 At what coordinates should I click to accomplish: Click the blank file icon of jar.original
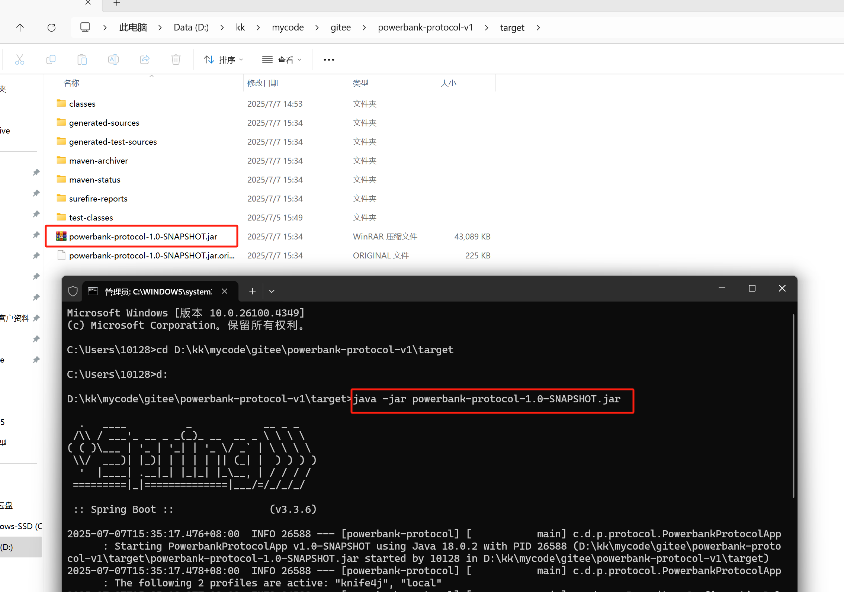point(61,255)
